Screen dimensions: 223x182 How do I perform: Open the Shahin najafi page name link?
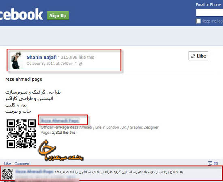41,57
